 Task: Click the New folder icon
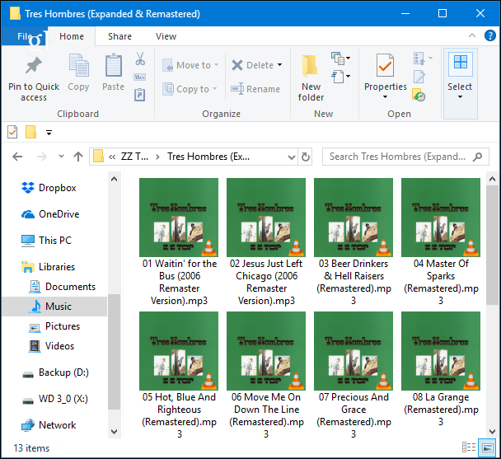coord(310,66)
